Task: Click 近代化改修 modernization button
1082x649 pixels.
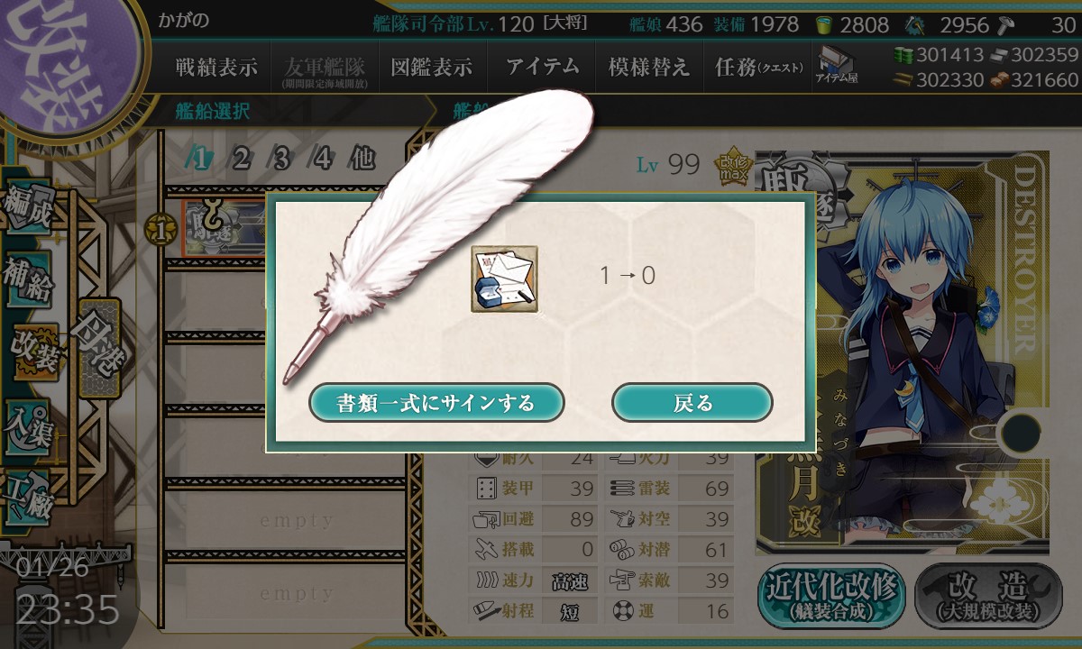Action: coord(831,596)
